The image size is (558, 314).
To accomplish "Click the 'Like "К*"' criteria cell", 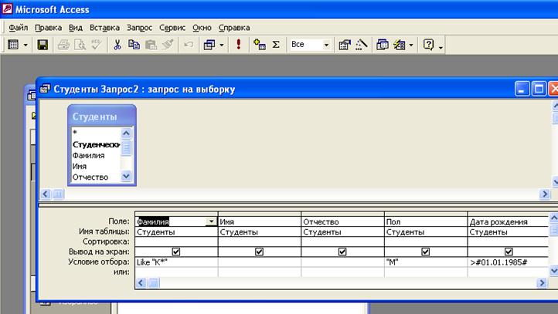I will click(x=176, y=262).
